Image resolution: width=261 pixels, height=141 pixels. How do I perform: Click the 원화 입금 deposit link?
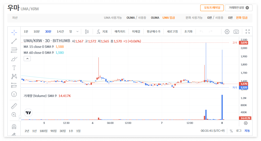242,18
